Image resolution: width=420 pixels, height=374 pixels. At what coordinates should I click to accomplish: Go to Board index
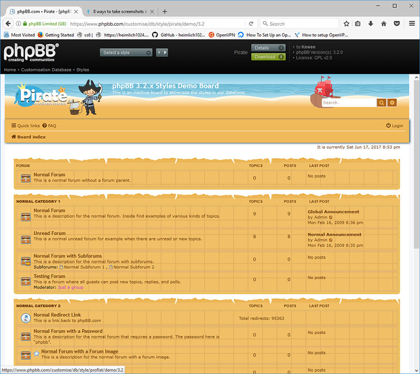28,137
